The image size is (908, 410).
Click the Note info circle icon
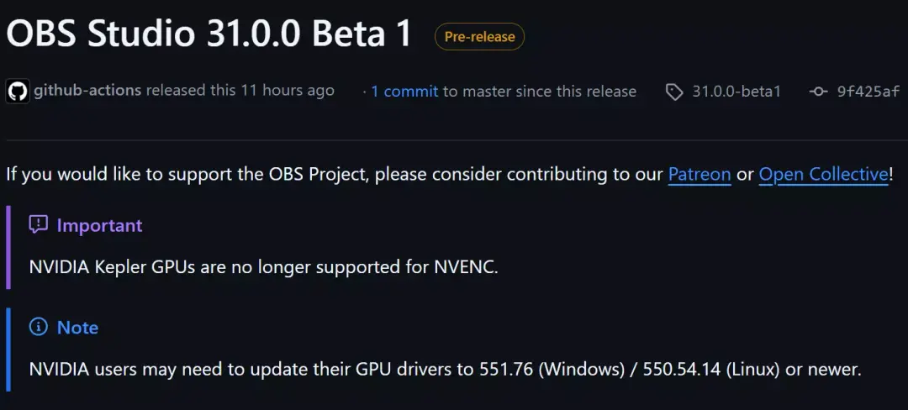[38, 328]
